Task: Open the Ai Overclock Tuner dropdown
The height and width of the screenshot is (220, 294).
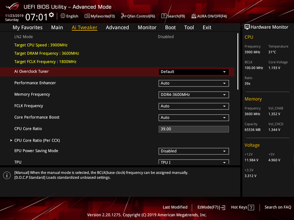Action: tap(194, 72)
